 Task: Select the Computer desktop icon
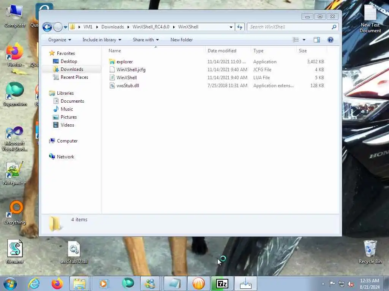point(15,15)
